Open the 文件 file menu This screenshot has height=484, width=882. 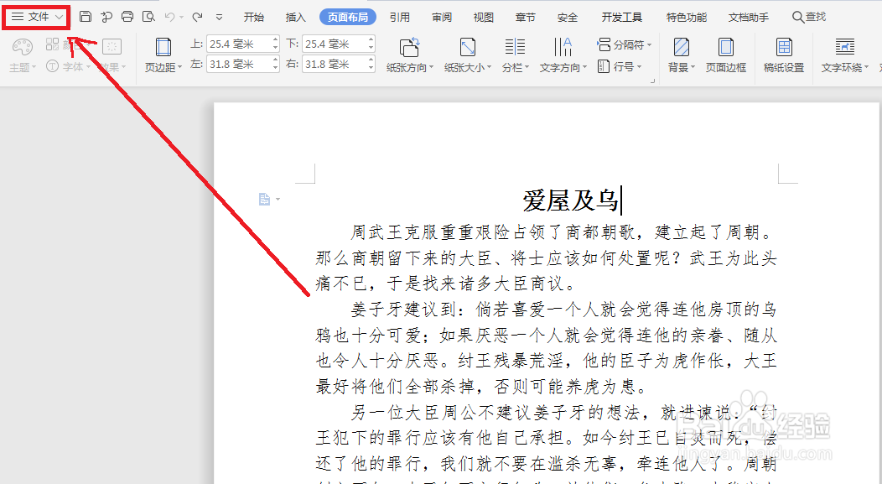pyautogui.click(x=35, y=15)
